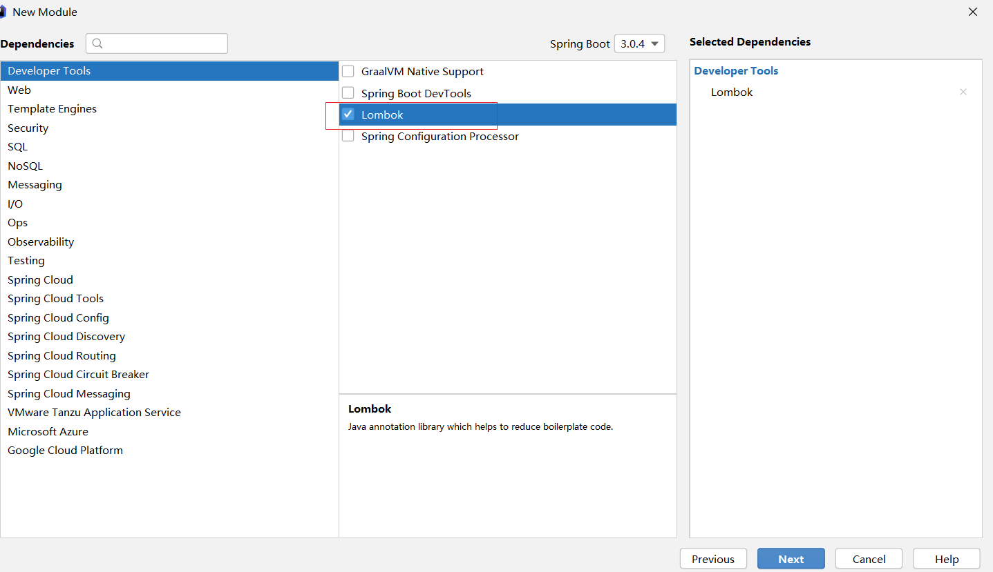Viewport: 993px width, 572px height.
Task: Click the GraalVM Native Support label
Action: click(422, 71)
